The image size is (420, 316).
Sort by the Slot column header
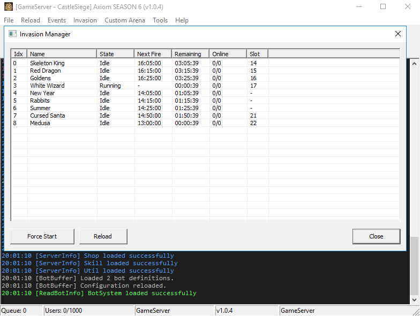[x=257, y=53]
